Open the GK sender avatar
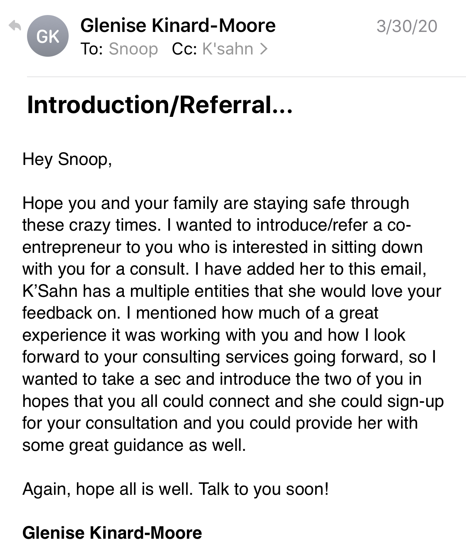The height and width of the screenshot is (547, 466). (x=48, y=36)
